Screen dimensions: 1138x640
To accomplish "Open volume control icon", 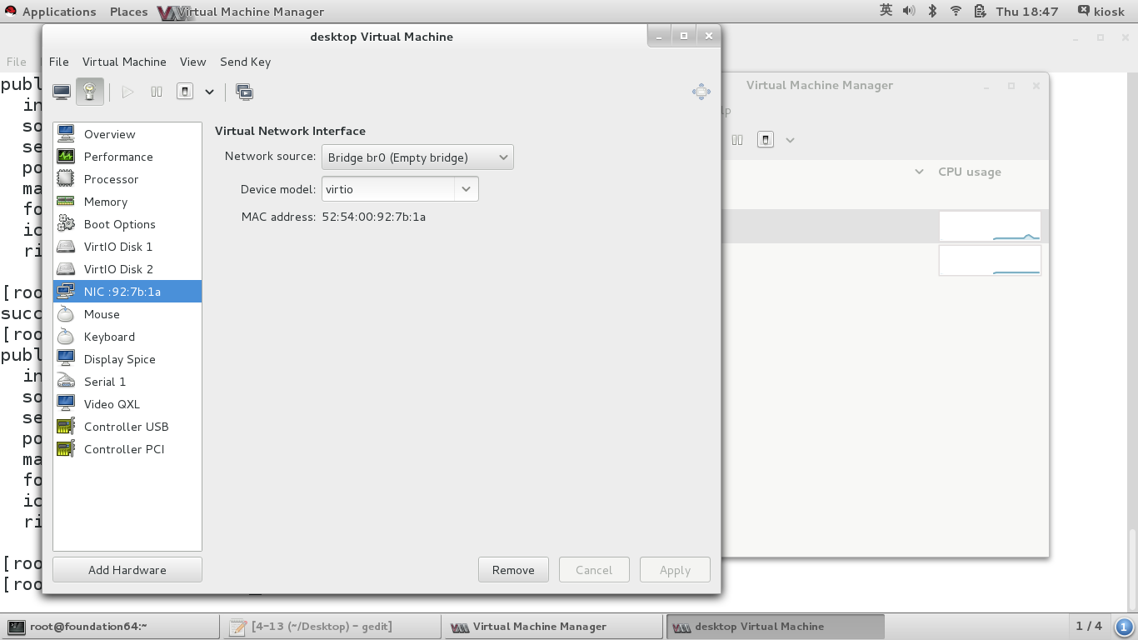I will point(909,11).
